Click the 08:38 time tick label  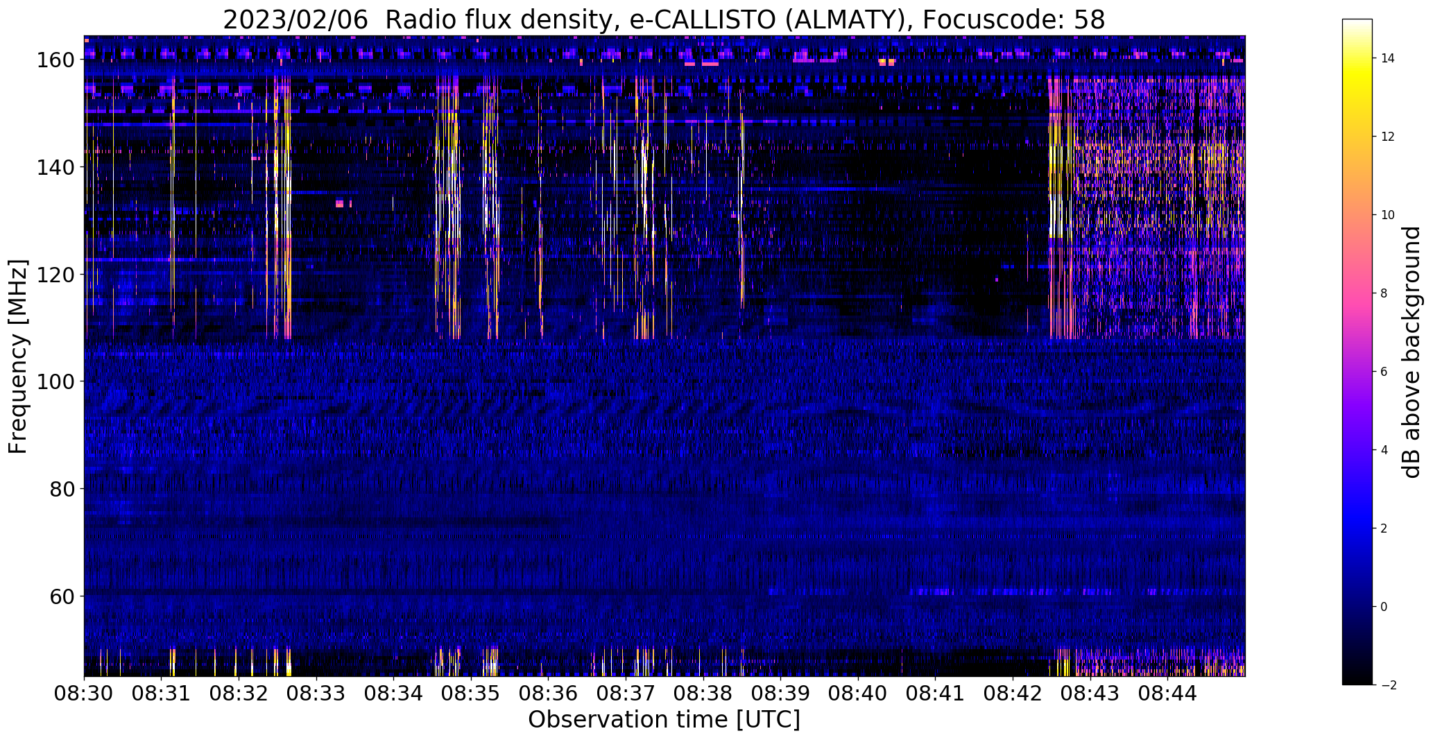click(x=703, y=694)
